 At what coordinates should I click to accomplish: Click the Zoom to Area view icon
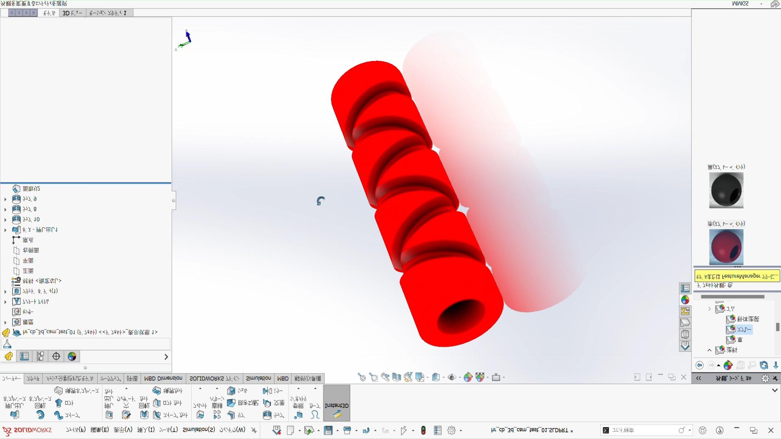pos(373,378)
